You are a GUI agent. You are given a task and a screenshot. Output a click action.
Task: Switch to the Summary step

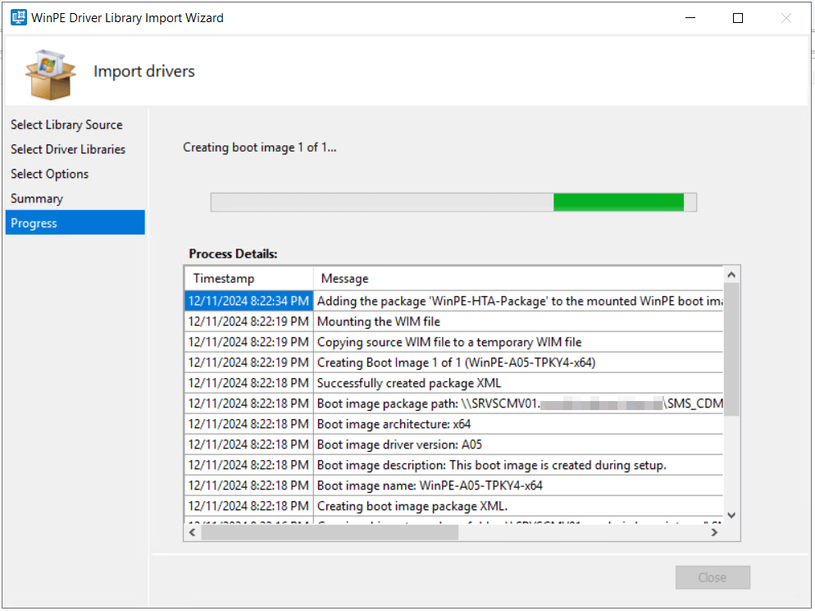[37, 198]
